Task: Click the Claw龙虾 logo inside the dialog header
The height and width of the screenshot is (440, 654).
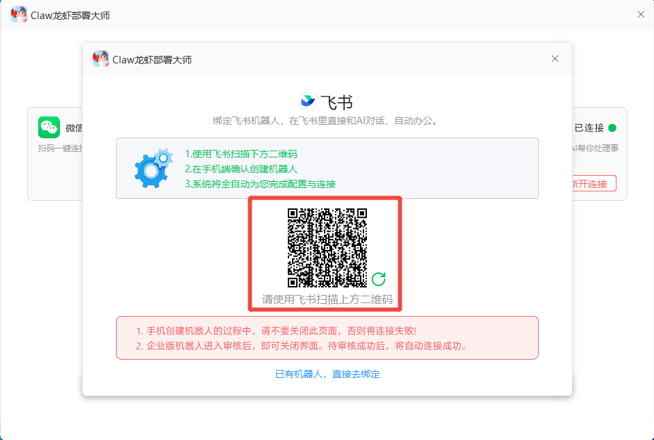Action: coord(101,59)
